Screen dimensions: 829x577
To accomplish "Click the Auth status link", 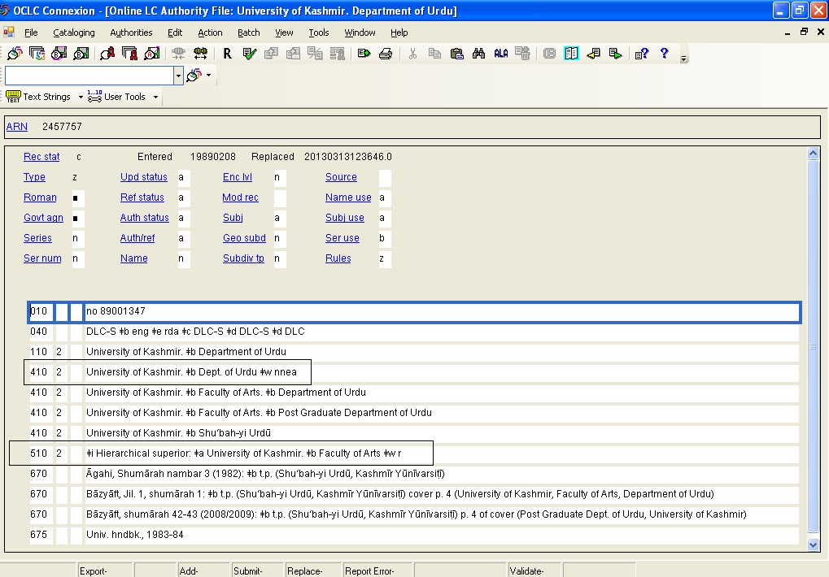I will 145,218.
